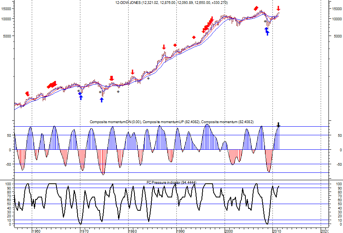Click the black down arrow atop the momentum panel

[278, 125]
